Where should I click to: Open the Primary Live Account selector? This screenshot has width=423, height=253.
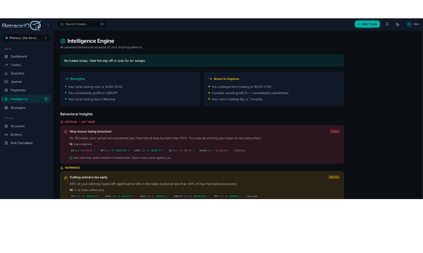pos(26,38)
